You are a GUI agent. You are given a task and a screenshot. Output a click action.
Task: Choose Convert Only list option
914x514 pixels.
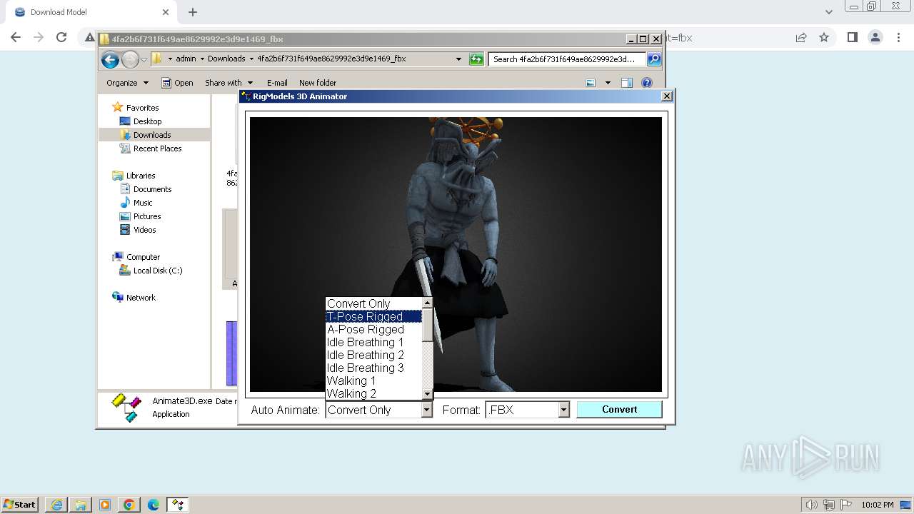(x=373, y=303)
